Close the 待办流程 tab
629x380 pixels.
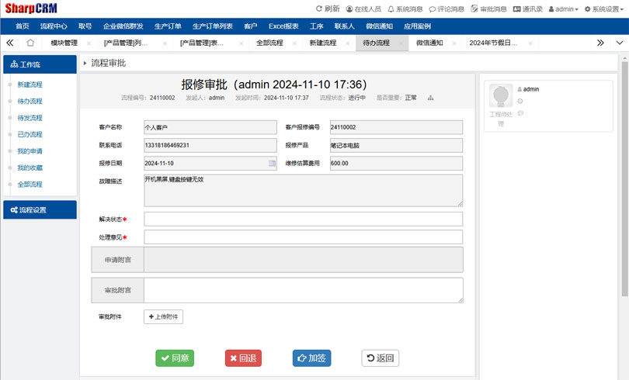click(401, 43)
